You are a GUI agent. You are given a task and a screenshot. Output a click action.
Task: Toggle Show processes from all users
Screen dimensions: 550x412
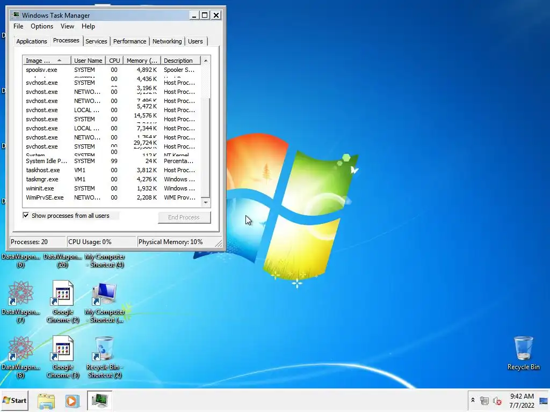pos(26,215)
